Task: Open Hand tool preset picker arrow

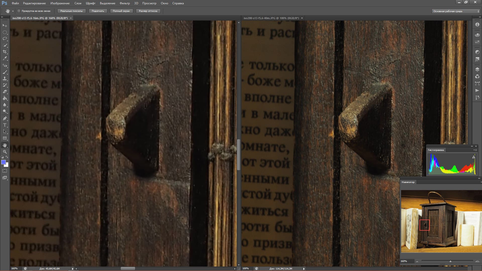Action: pos(13,11)
